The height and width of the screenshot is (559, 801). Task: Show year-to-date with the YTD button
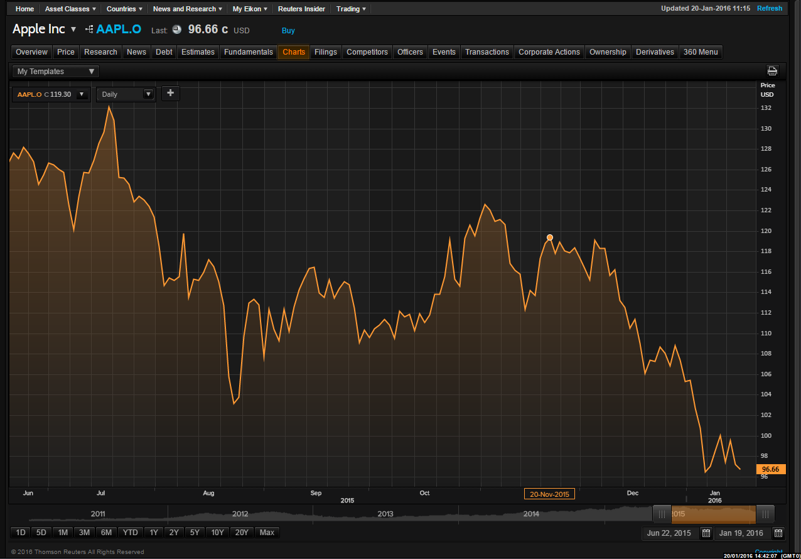tap(131, 533)
